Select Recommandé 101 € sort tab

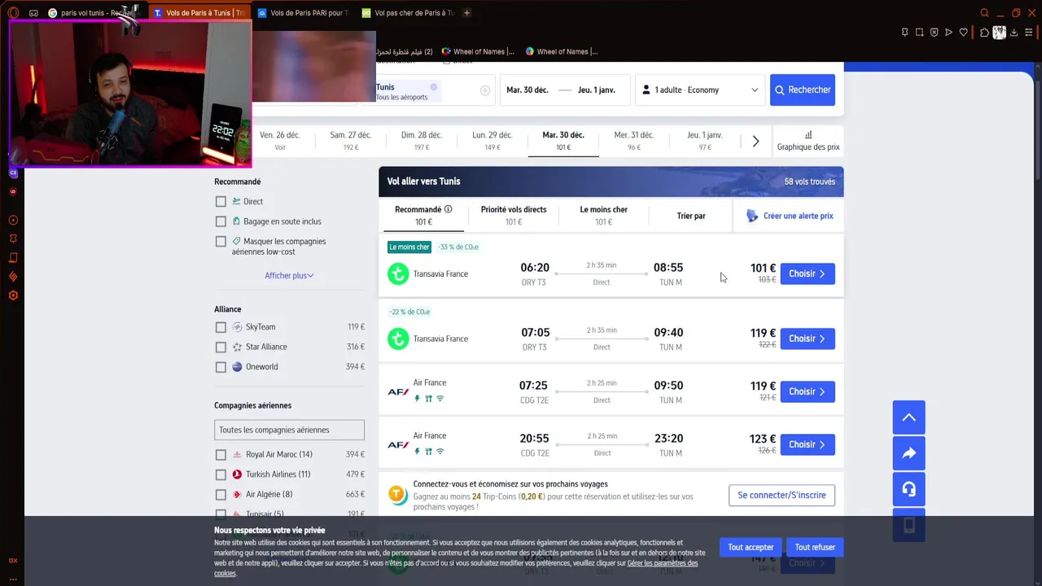423,216
